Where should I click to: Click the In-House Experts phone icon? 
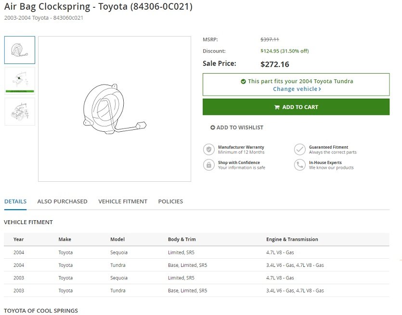[x=300, y=164]
